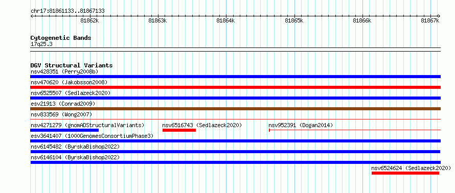Select the thin red nsv952391 line

coord(355,130)
